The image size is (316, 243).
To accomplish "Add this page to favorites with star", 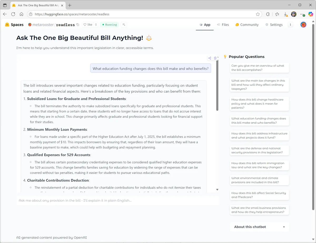I will tap(258, 14).
